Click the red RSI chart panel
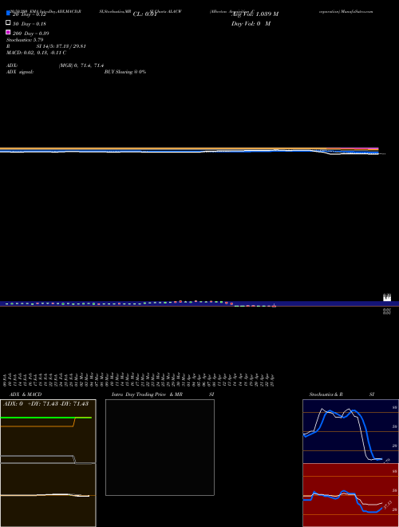This screenshot has width=399, height=527. point(350,495)
